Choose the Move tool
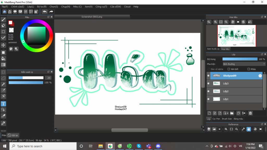Image resolution: width=267 pixels, height=150 pixels. coord(3,45)
